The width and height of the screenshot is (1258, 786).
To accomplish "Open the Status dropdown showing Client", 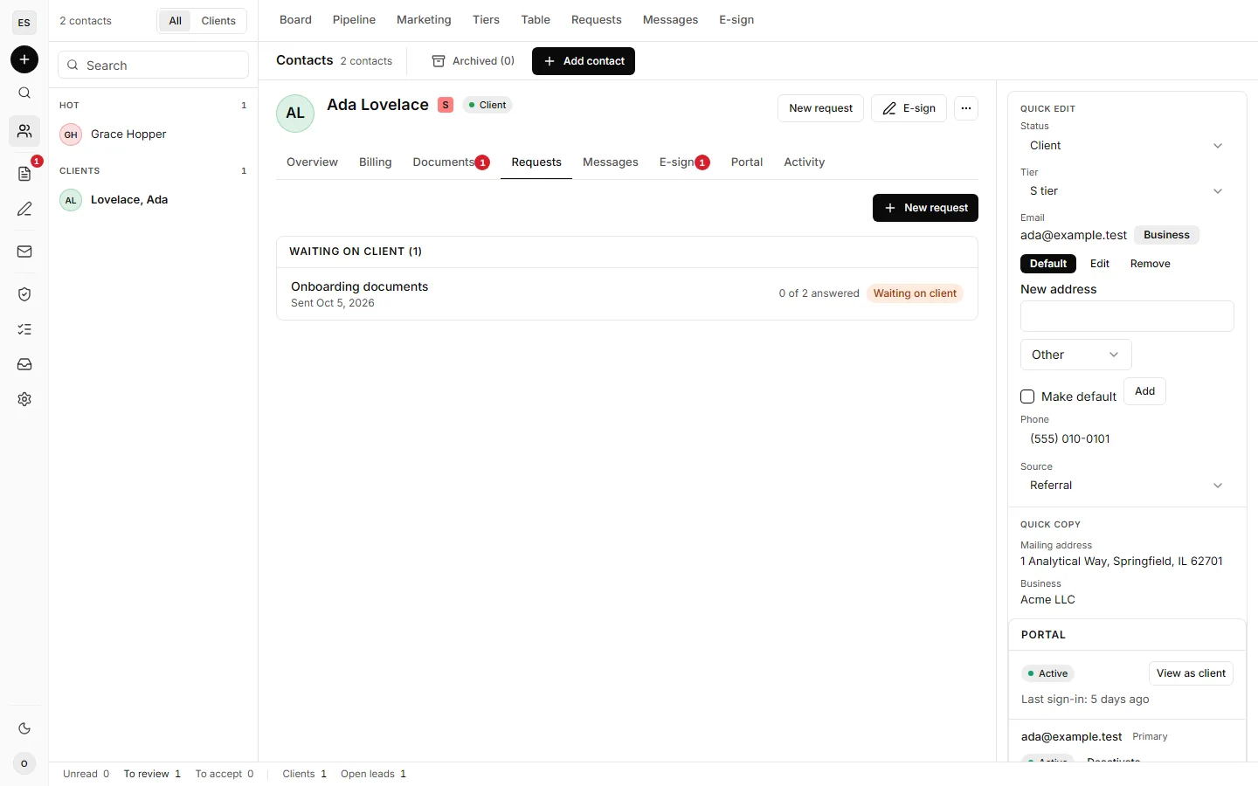I will [x=1127, y=146].
